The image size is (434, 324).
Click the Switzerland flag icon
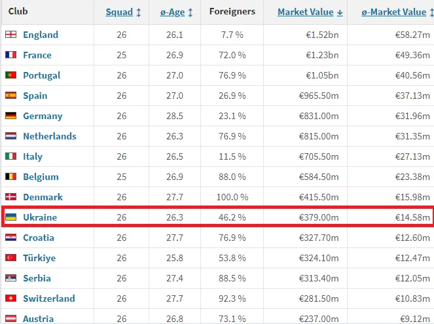(x=10, y=298)
